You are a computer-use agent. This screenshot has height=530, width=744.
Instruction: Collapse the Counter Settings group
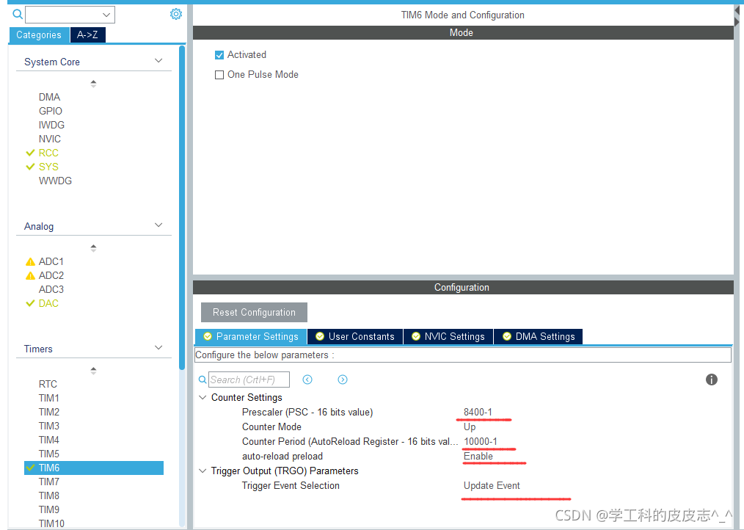(x=203, y=398)
